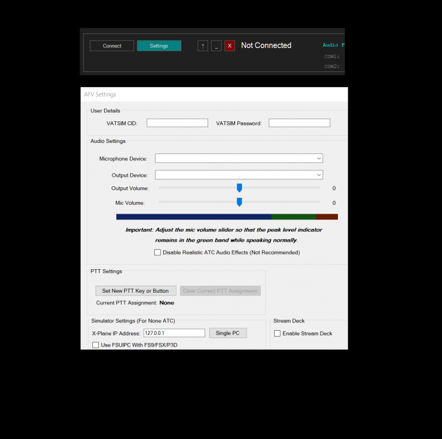Toggle Disable Realistic ATC Audio Effects checkbox

point(157,253)
